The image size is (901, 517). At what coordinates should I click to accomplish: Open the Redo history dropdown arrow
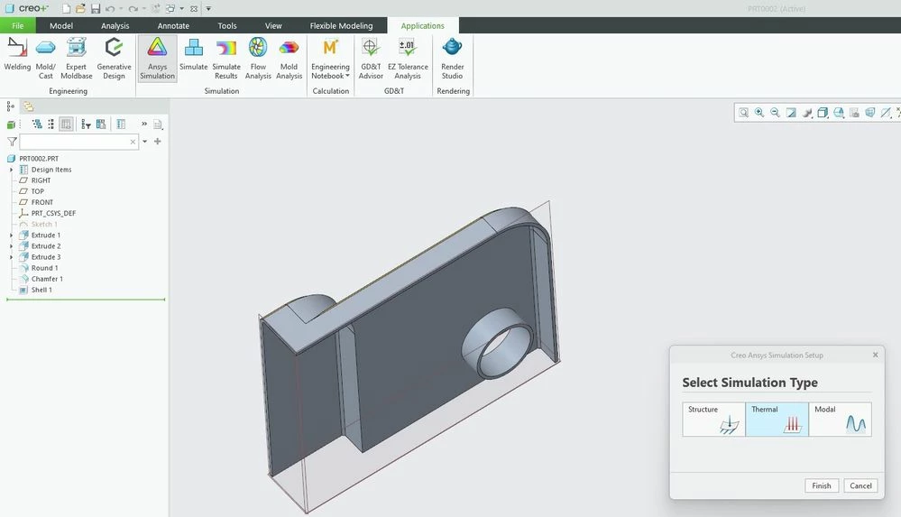(x=143, y=9)
